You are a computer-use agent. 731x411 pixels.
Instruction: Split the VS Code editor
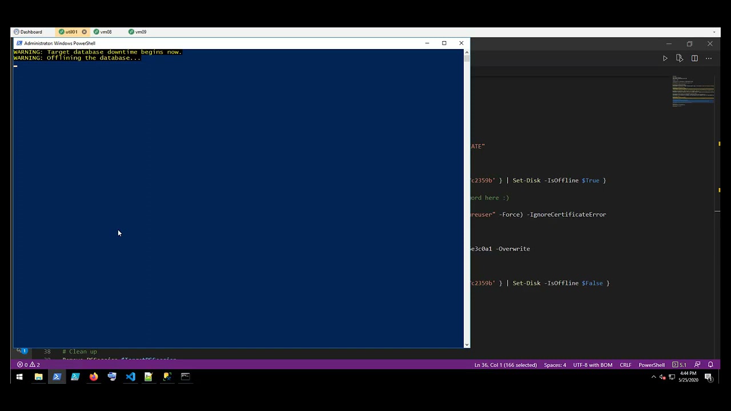[694, 58]
